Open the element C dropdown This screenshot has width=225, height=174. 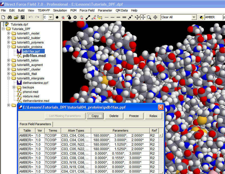pyautogui.click(x=50, y=17)
